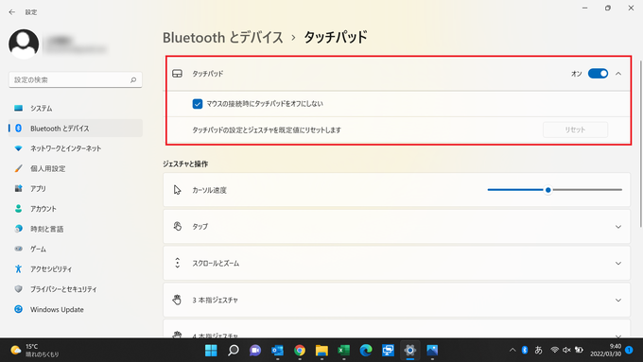Open ネットワークとインターネット in the sidebar
Image resolution: width=643 pixels, height=362 pixels.
click(76, 148)
